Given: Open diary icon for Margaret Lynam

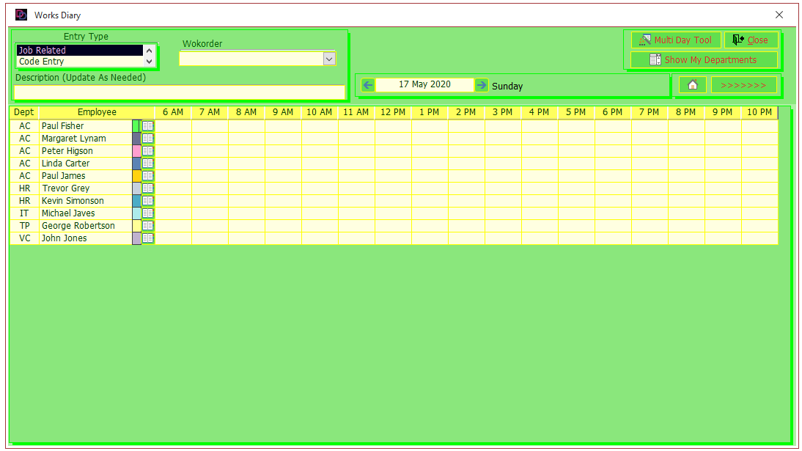Looking at the screenshot, I should coord(148,138).
